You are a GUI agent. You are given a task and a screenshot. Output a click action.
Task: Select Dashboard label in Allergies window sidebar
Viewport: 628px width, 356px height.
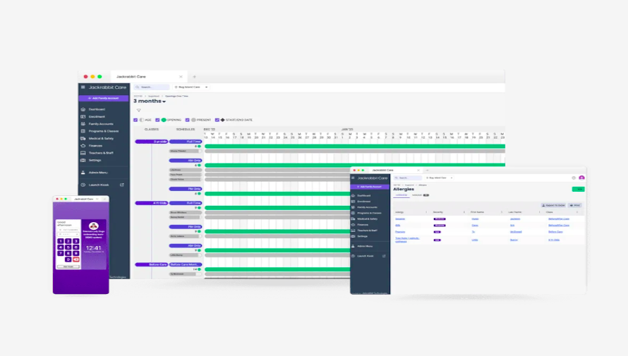pyautogui.click(x=363, y=195)
